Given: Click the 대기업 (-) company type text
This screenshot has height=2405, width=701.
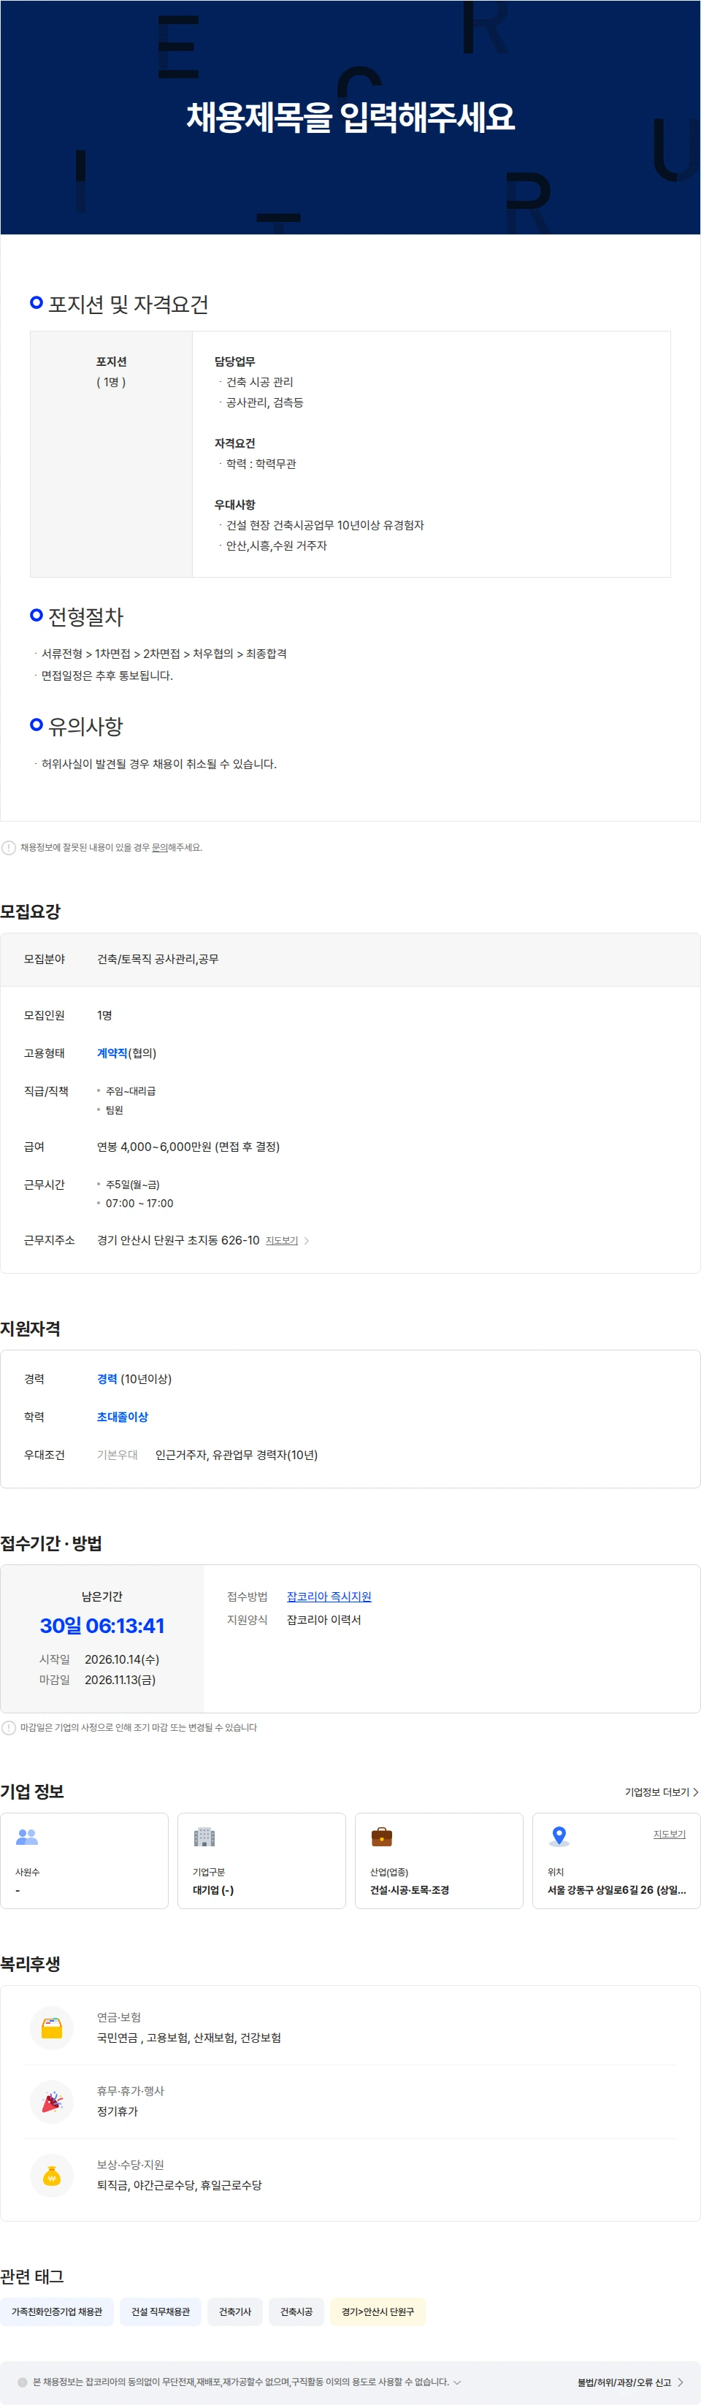Looking at the screenshot, I should 212,1889.
